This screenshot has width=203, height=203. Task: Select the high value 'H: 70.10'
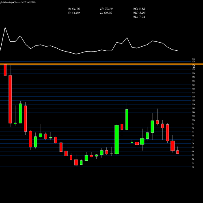point(106,9)
